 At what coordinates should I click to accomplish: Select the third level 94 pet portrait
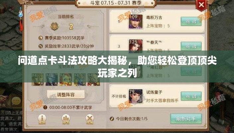click(66, 79)
